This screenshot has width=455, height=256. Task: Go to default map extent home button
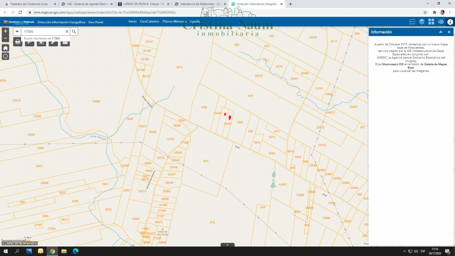5,48
